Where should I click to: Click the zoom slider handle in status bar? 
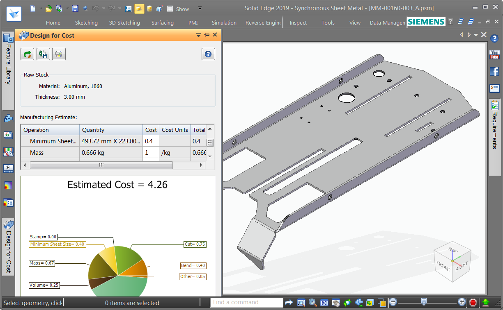tap(424, 302)
